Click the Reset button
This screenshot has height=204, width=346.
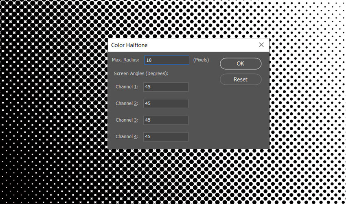241,79
